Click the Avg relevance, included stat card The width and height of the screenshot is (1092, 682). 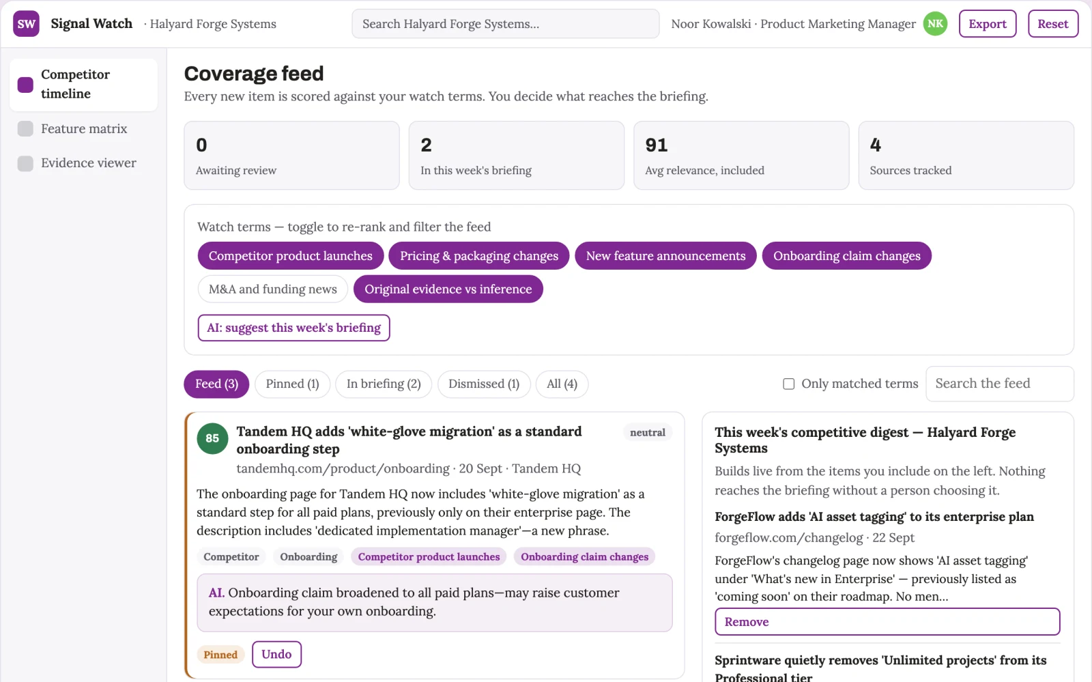[x=741, y=156]
